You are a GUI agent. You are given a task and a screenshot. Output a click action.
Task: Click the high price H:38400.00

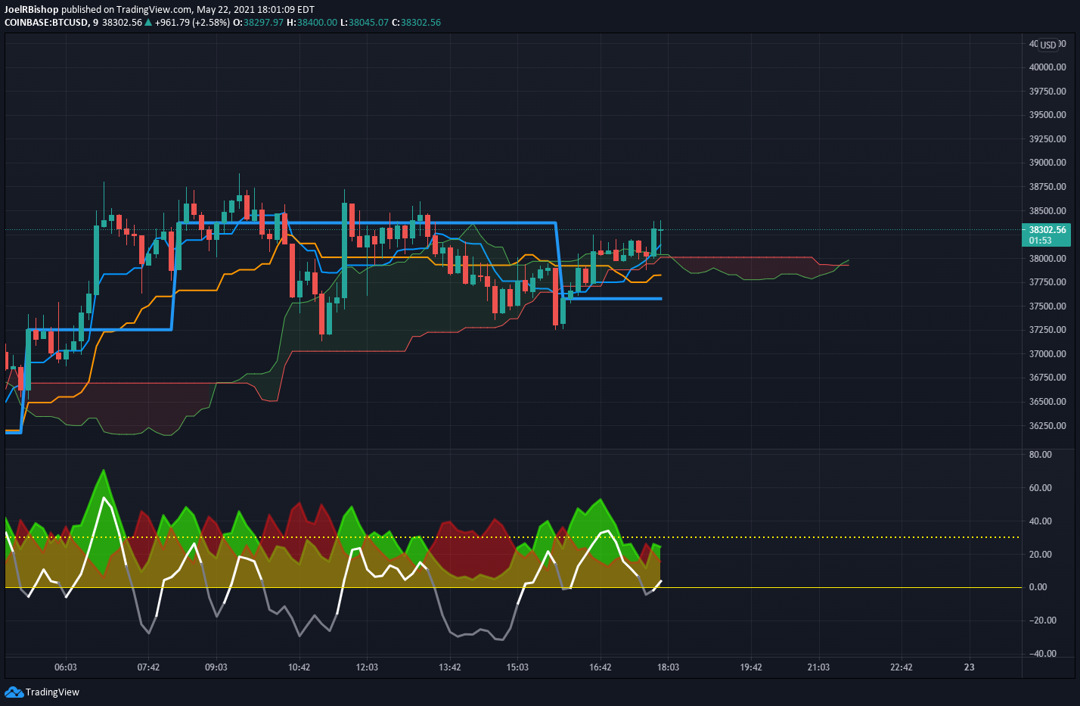pyautogui.click(x=312, y=23)
